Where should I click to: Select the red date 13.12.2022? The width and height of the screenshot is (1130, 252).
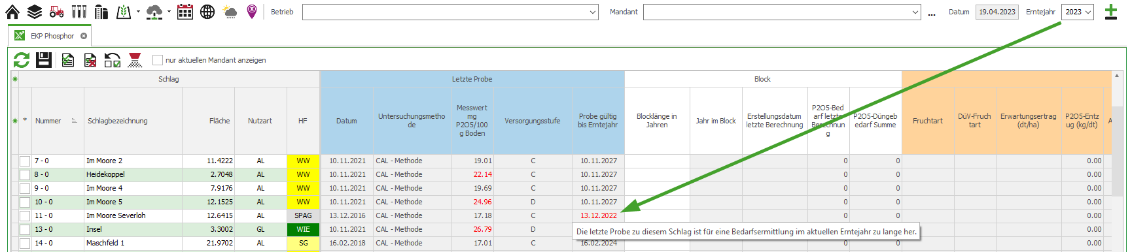coord(598,215)
